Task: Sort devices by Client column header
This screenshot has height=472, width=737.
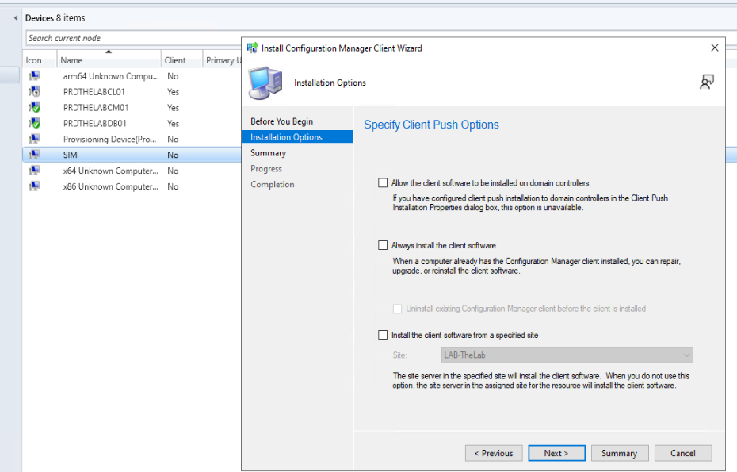Action: click(x=182, y=60)
